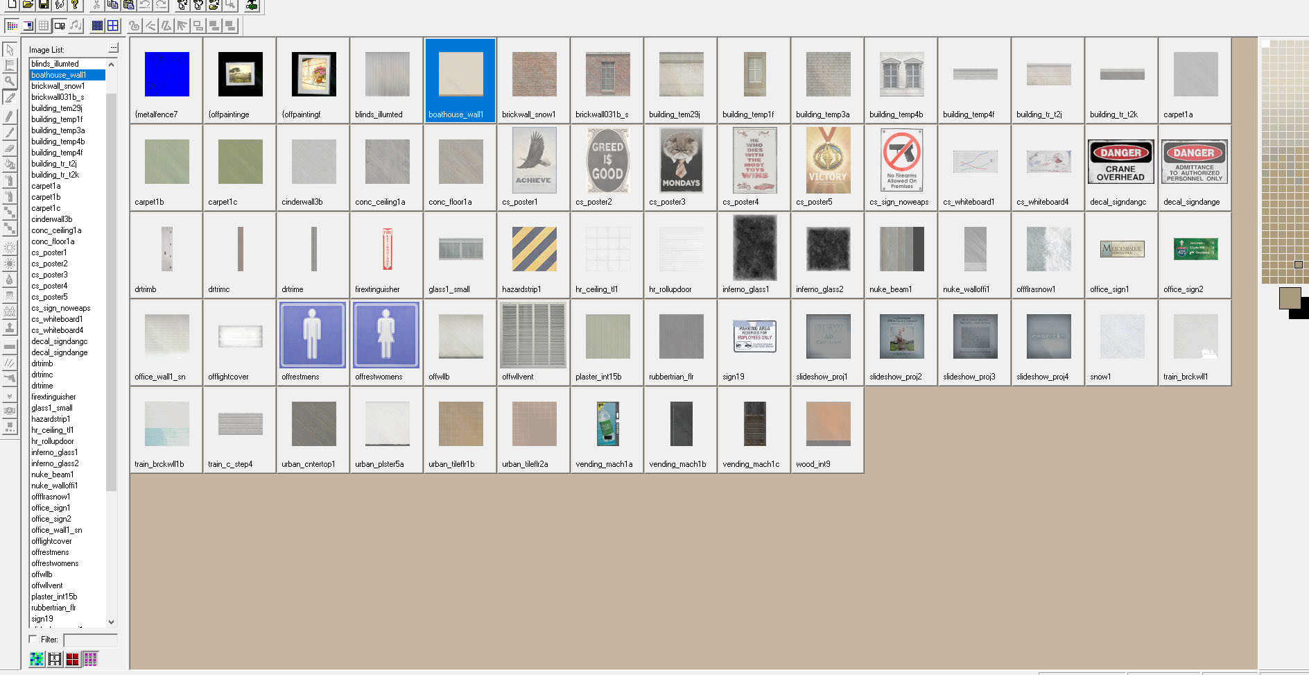Select the Eyedropper tool in the left toolbar

click(x=9, y=97)
